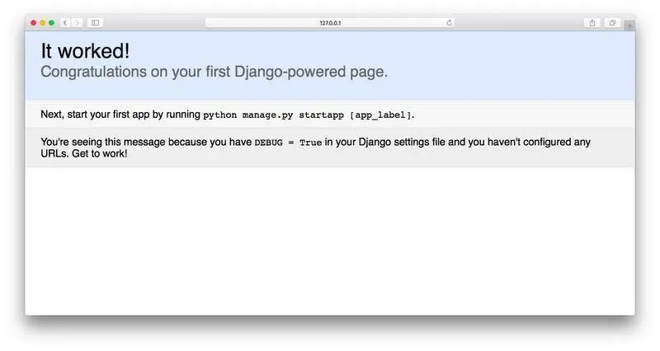Click "Congratulations on your first Django-powered page." text
The width and height of the screenshot is (660, 351).
[x=214, y=72]
